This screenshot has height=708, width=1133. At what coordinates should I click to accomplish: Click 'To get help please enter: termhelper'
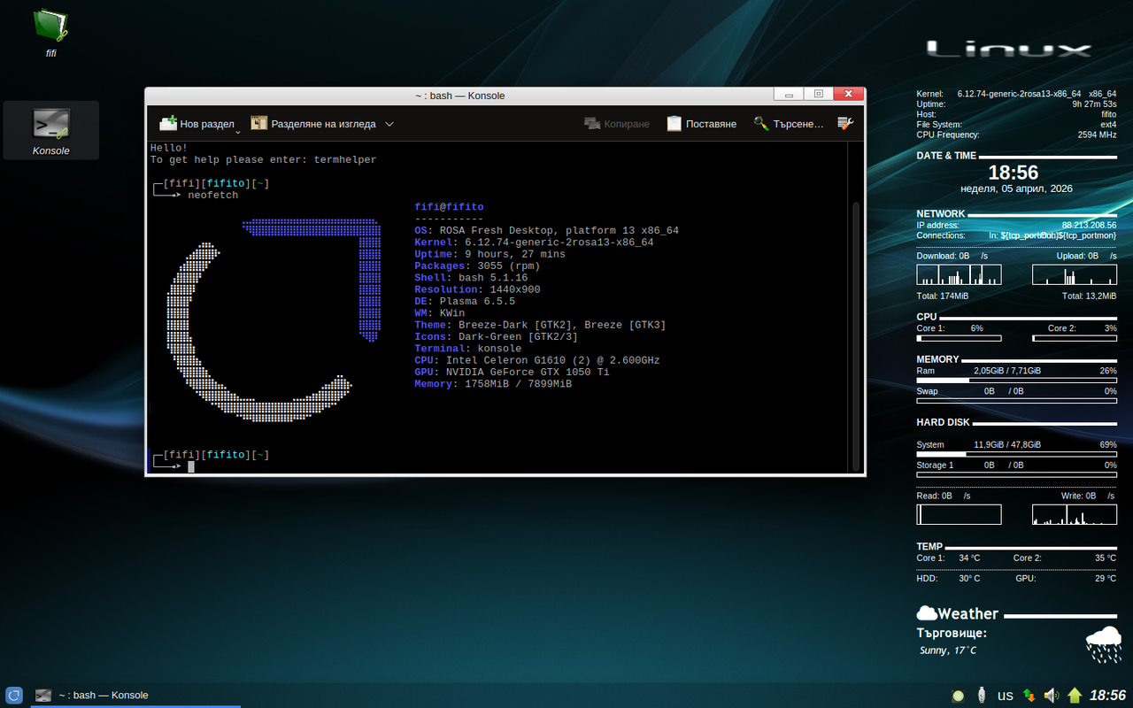[x=263, y=160]
